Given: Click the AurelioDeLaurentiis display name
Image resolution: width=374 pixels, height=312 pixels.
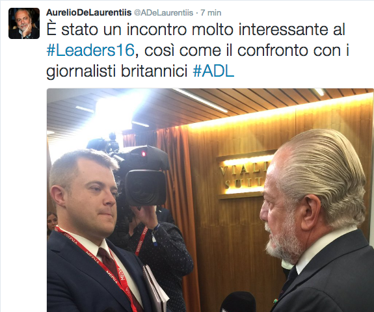Looking at the screenshot, I should (88, 12).
